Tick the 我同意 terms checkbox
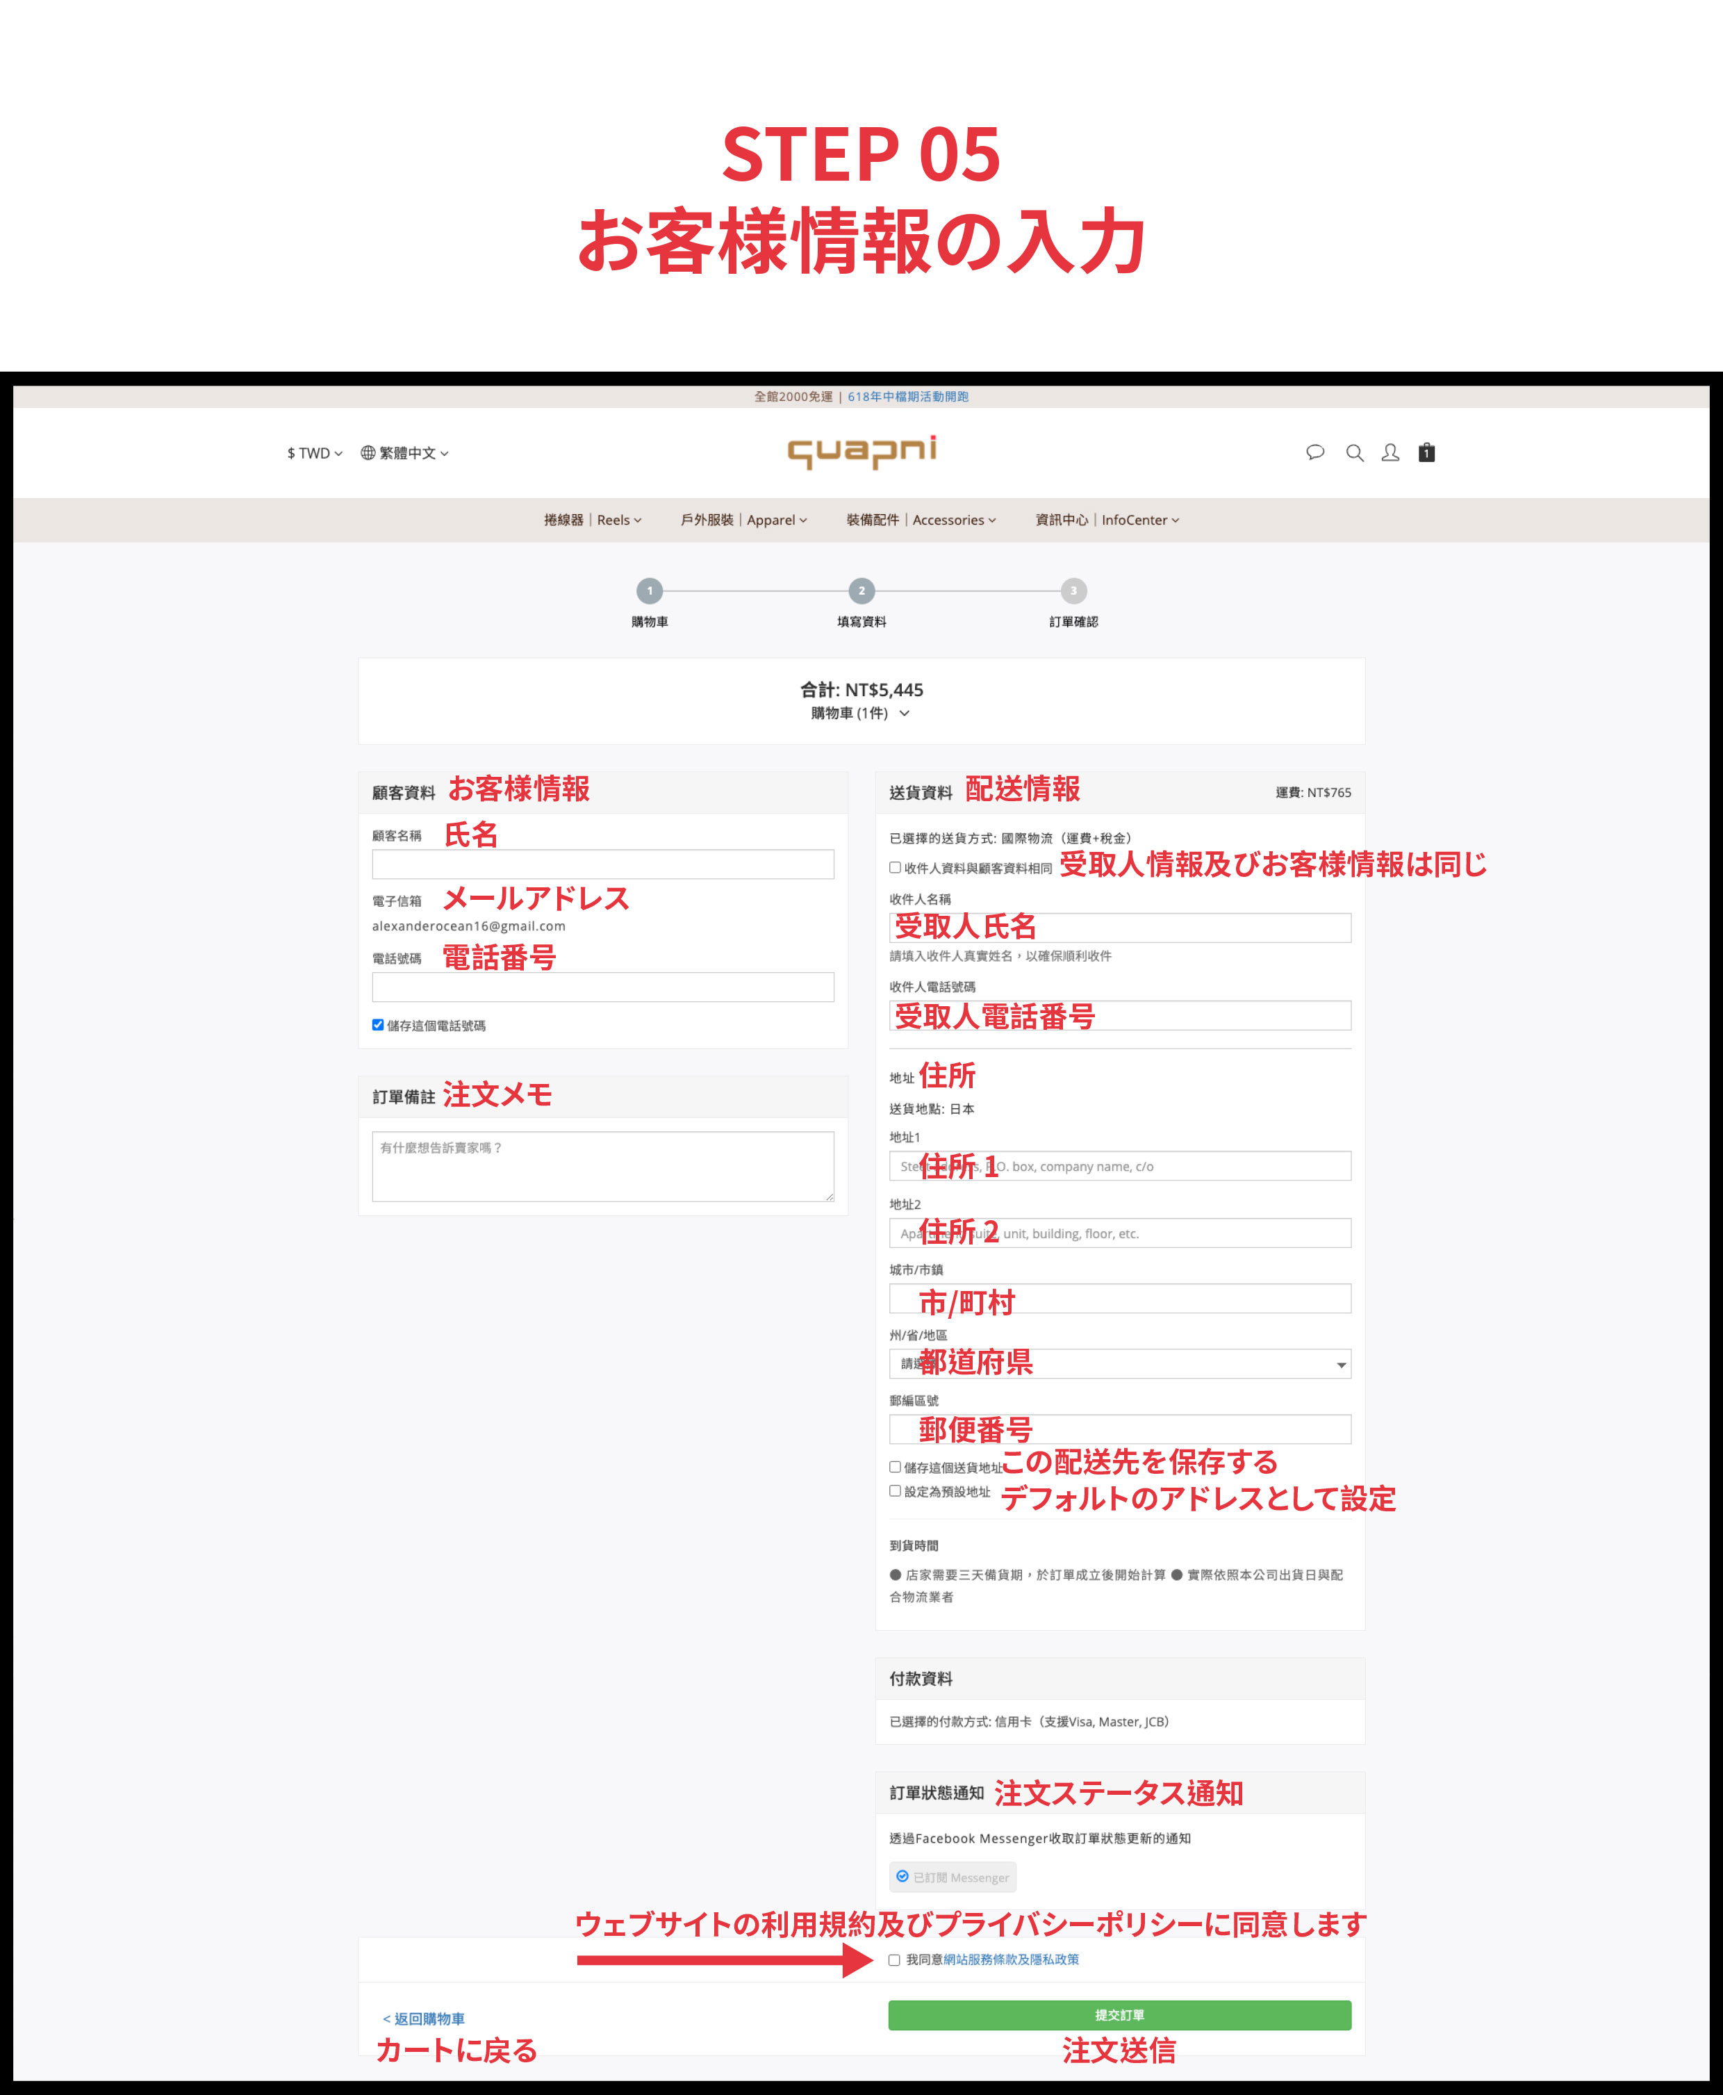Image resolution: width=1723 pixels, height=2095 pixels. 894,1960
